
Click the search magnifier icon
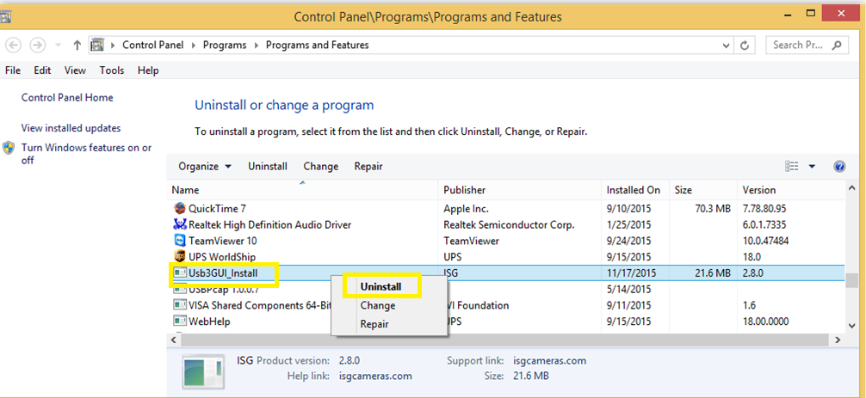[x=837, y=46]
